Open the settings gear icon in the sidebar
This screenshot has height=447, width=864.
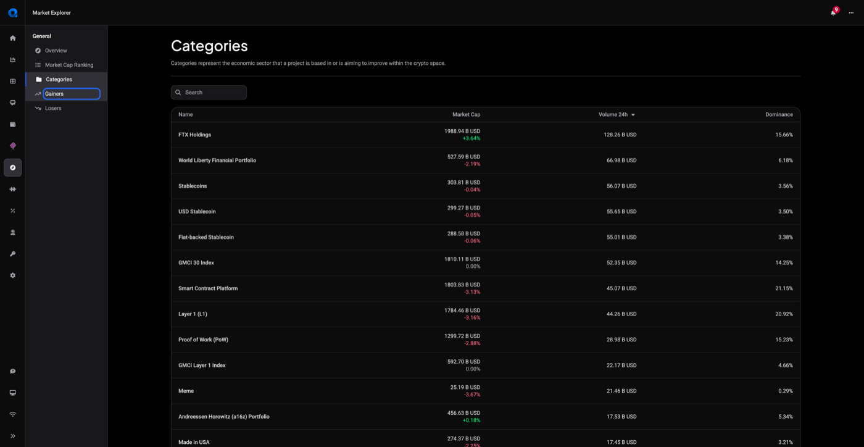point(12,276)
